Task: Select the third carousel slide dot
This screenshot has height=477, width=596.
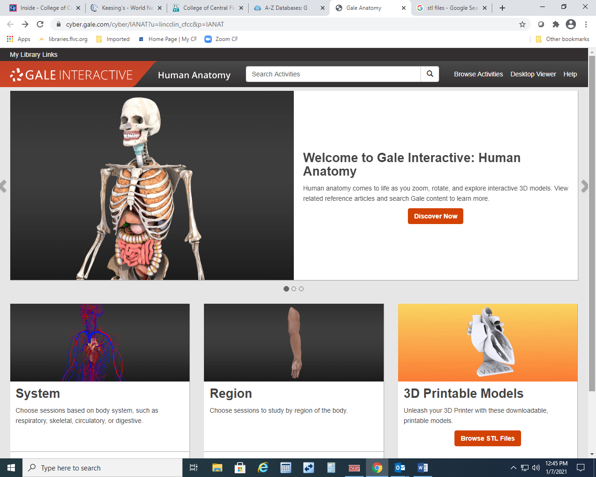Action: pyautogui.click(x=301, y=289)
